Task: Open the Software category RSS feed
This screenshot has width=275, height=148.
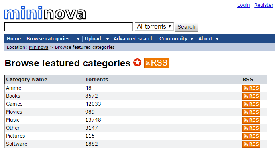Action: [x=251, y=144]
